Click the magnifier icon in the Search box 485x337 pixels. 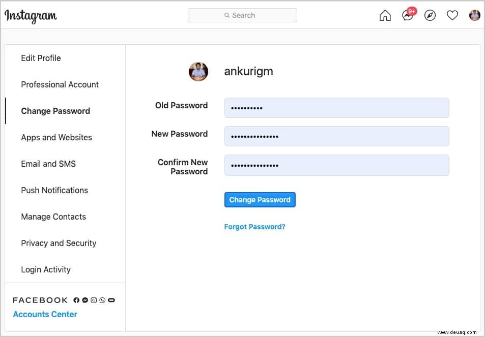pyautogui.click(x=227, y=15)
